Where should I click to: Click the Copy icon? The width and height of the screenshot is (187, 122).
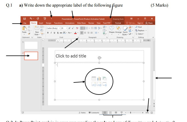tap(29, 30)
